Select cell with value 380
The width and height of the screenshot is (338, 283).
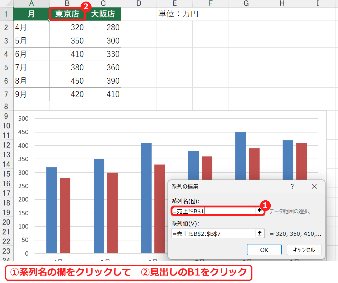(x=67, y=67)
